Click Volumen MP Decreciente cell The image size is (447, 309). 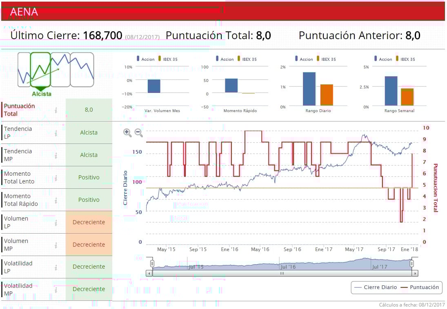89,245
